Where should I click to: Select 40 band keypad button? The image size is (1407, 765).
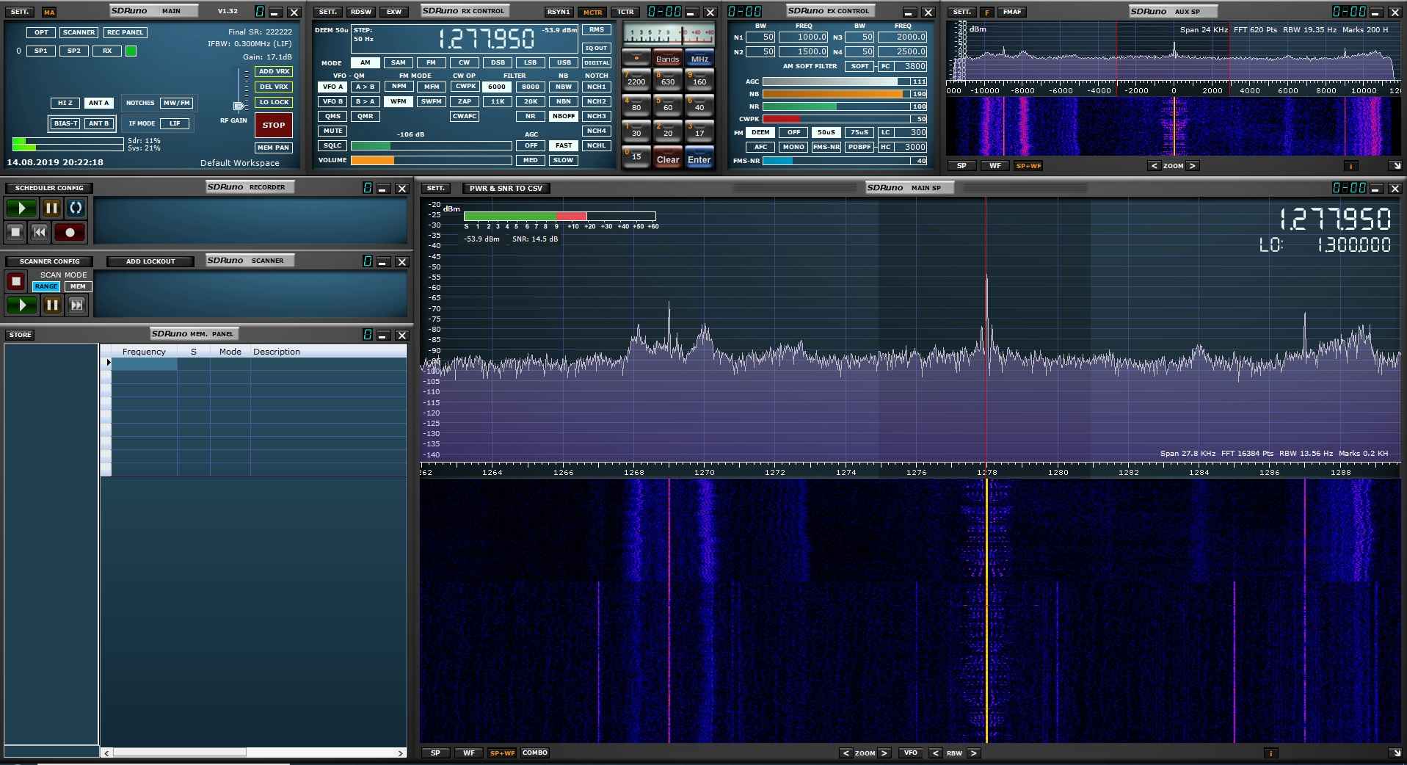tap(699, 105)
